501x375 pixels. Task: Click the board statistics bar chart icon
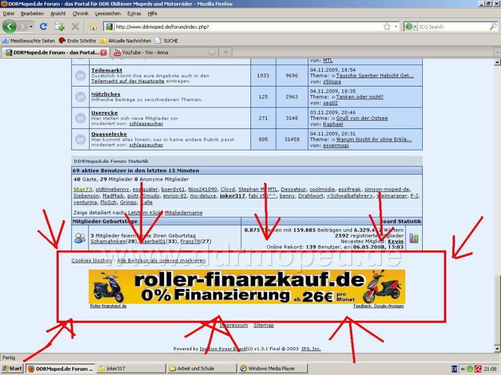tap(414, 238)
